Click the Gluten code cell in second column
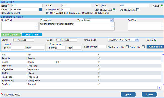 click(31, 73)
